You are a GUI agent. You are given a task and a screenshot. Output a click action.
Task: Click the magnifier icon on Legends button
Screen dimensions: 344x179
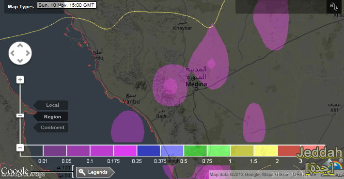(x=82, y=172)
